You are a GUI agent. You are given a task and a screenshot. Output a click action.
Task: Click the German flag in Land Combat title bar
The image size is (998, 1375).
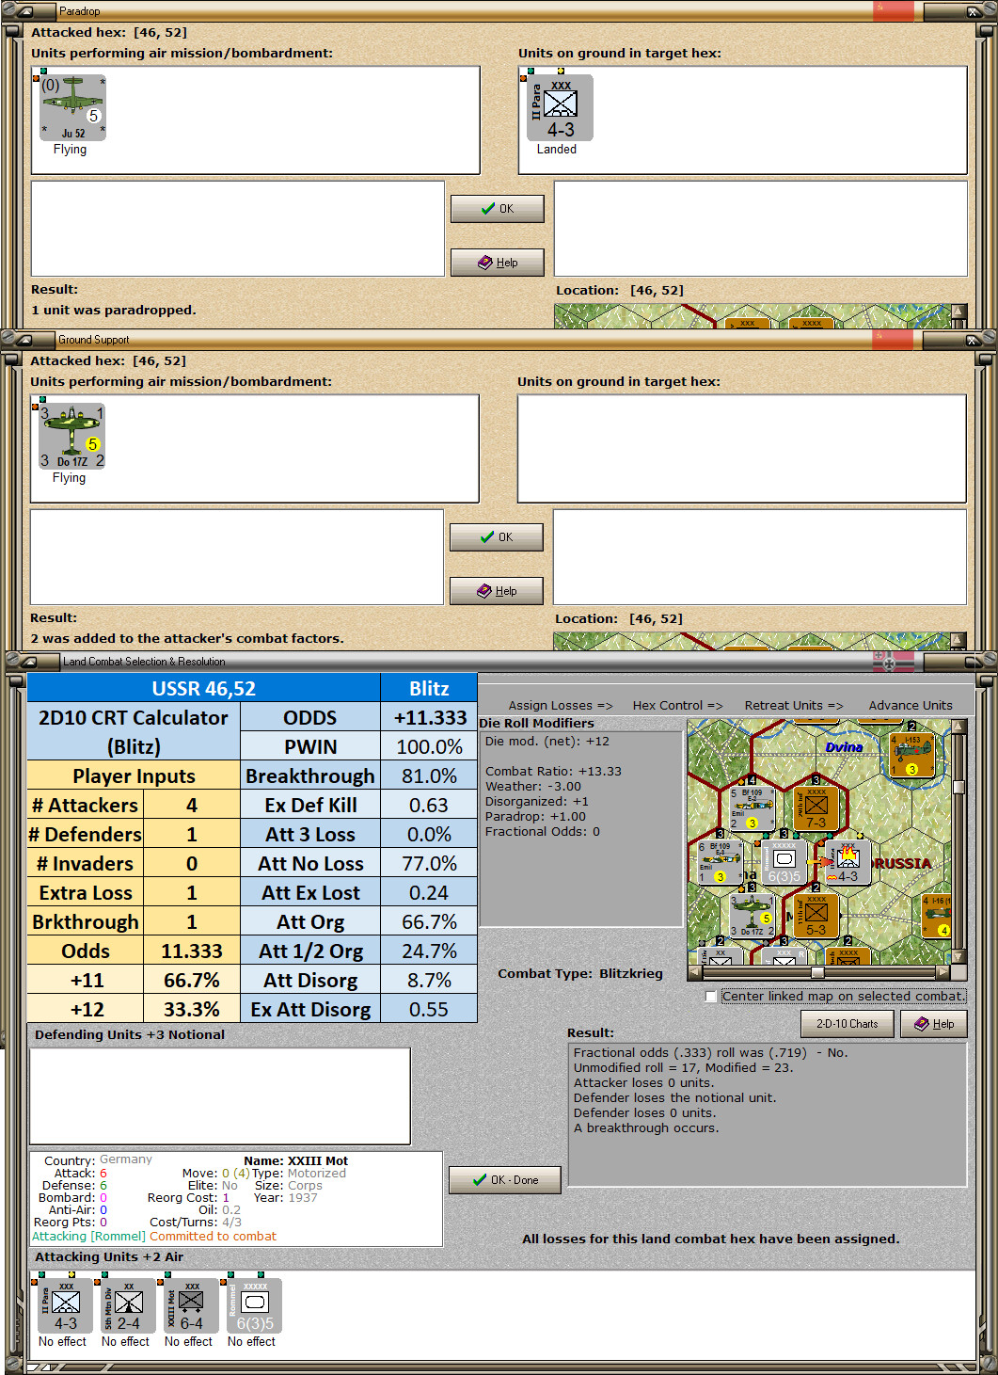pos(893,662)
